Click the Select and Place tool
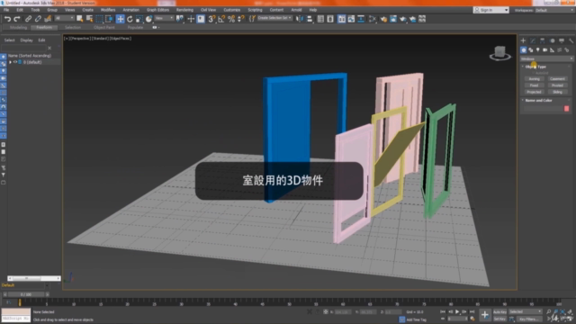 148,19
